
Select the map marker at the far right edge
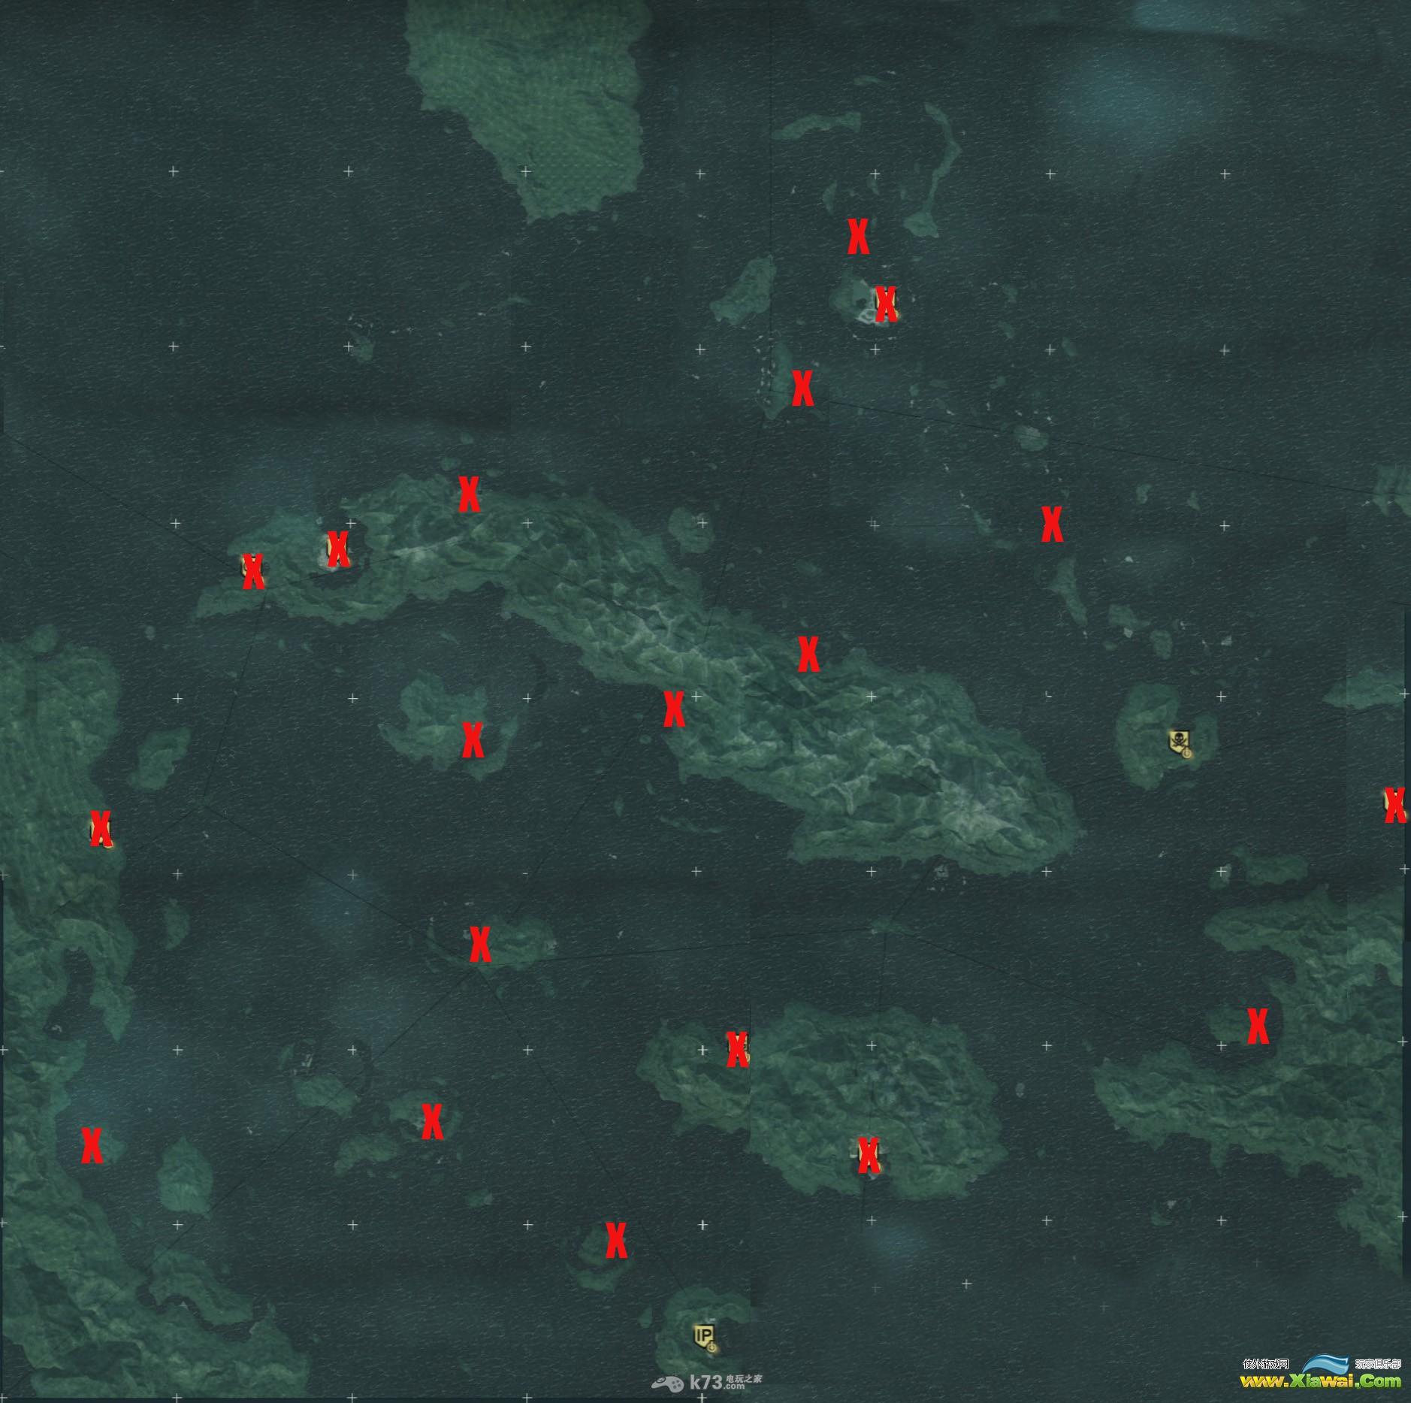(1394, 806)
